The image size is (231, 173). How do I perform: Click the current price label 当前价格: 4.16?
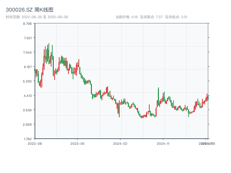coord(126,17)
